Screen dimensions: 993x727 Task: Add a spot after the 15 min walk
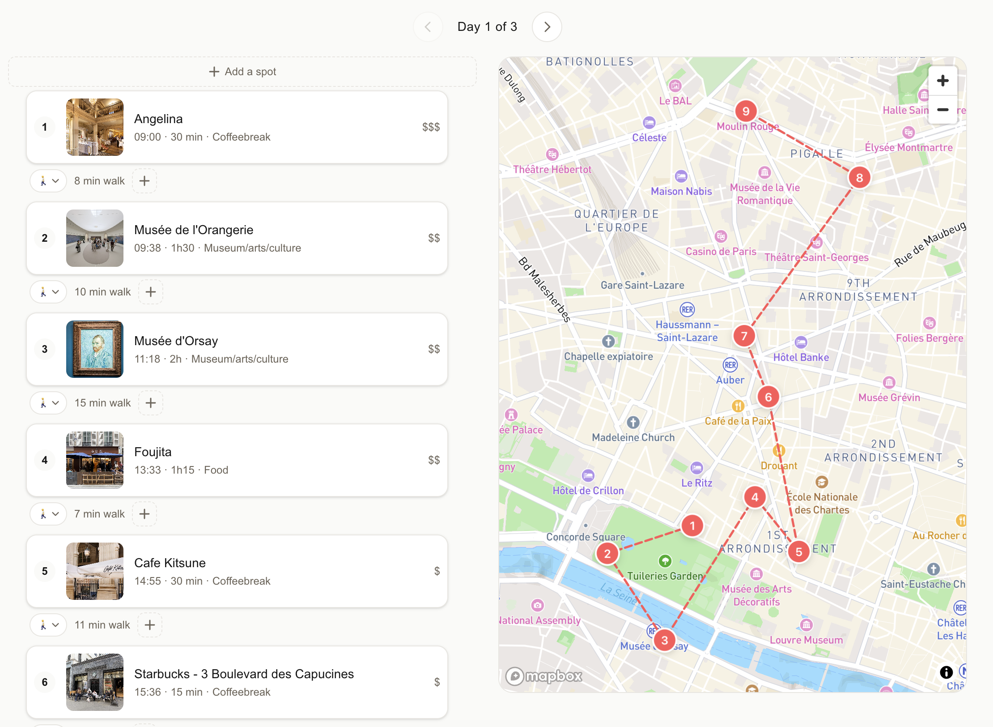click(151, 403)
